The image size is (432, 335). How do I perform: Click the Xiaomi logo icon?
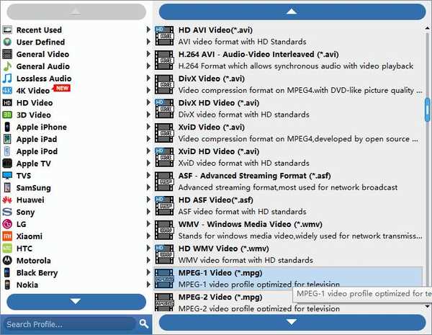point(7,236)
